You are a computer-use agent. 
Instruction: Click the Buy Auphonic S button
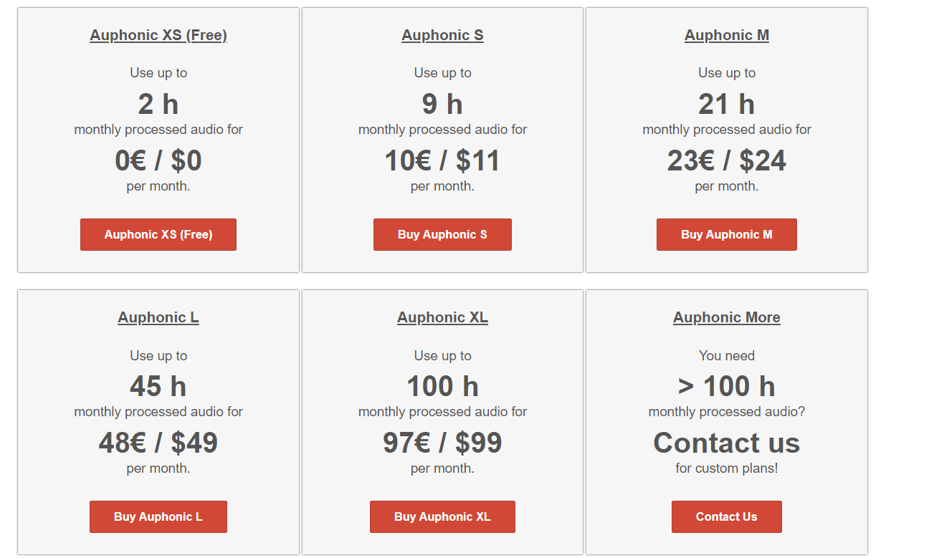click(442, 234)
